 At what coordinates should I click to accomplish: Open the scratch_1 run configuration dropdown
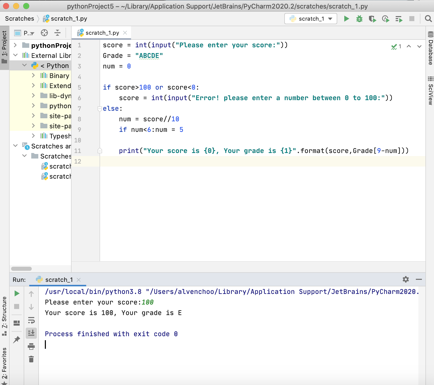coord(311,19)
